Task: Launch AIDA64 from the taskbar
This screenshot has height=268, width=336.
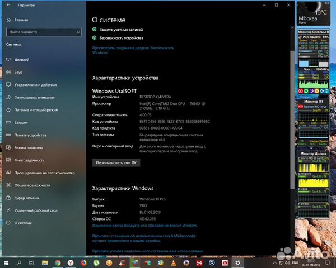Action: [x=199, y=262]
